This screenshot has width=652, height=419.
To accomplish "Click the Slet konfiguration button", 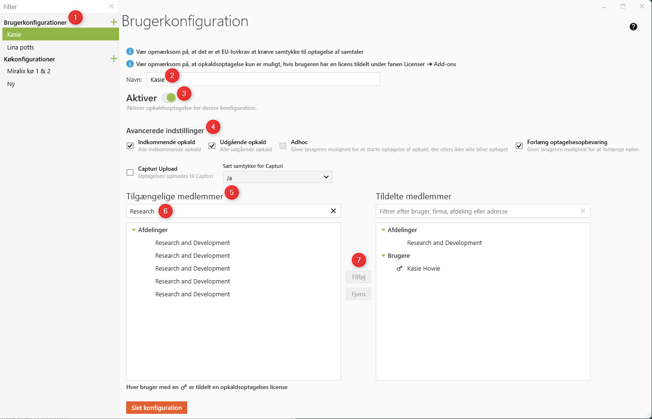I will 157,408.
